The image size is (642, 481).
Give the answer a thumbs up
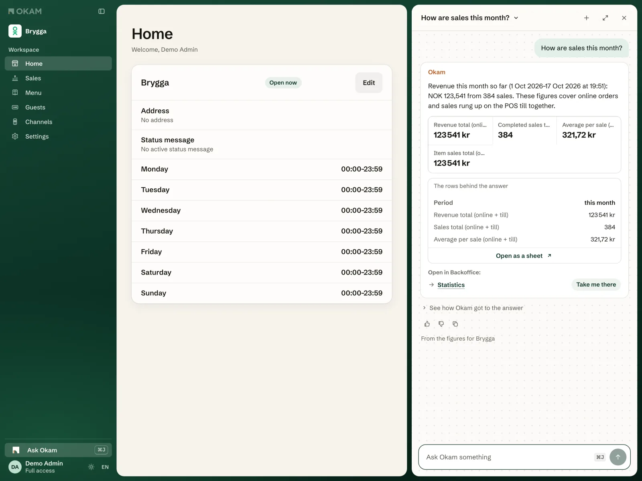(427, 324)
